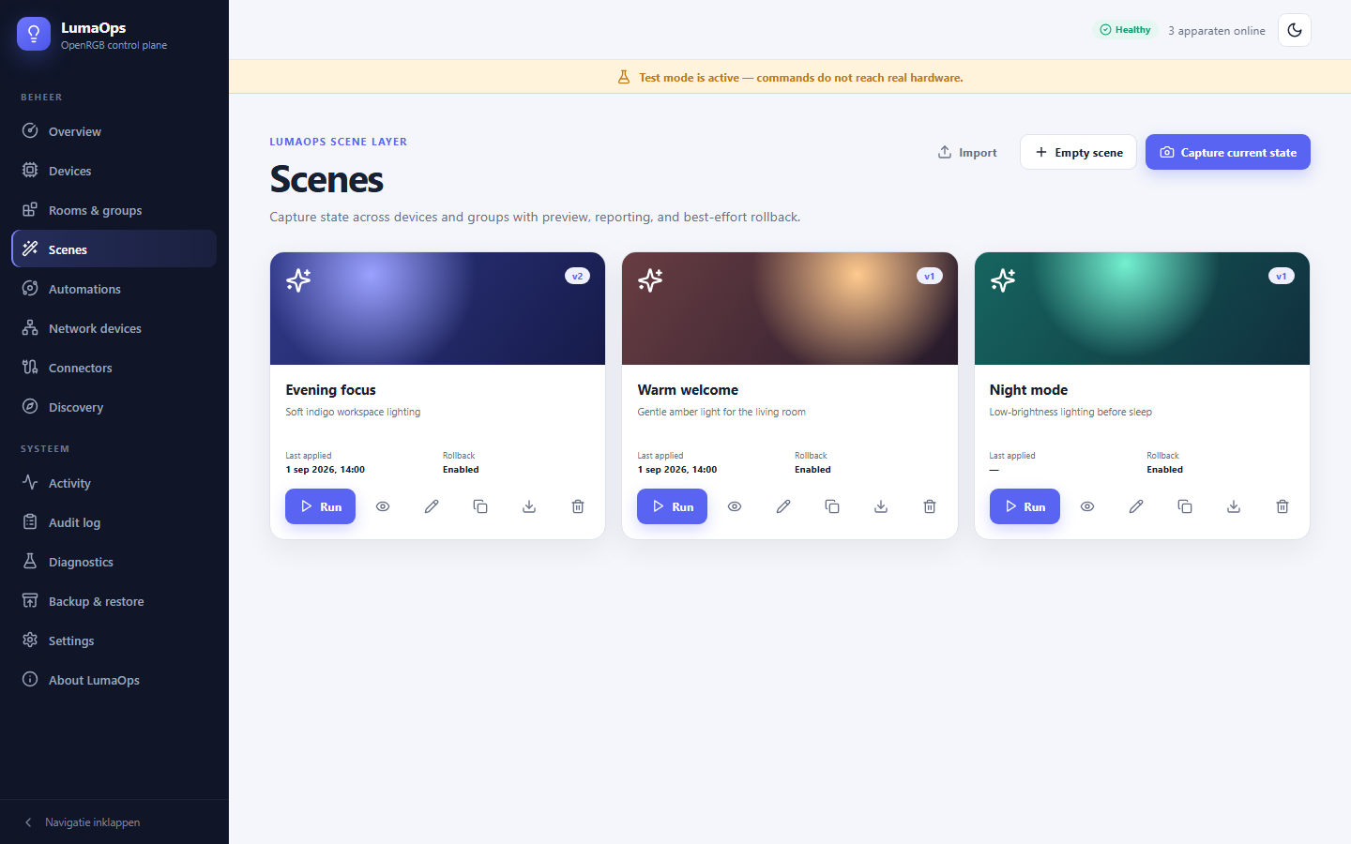Open About LumaOps

click(x=114, y=680)
